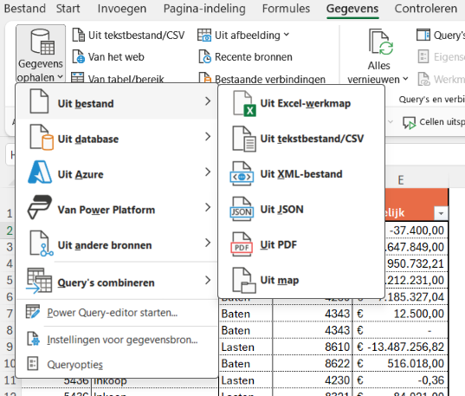Viewport: 465px width, 396px height.
Task: Expand Uit andere bronnen submenu chevron
Action: click(208, 243)
